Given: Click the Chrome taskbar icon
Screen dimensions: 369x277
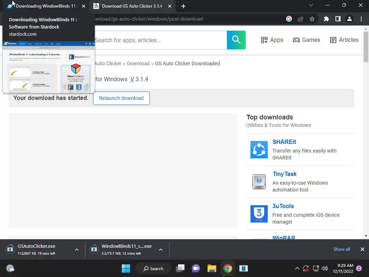Looking at the screenshot, I should pyautogui.click(x=228, y=268).
